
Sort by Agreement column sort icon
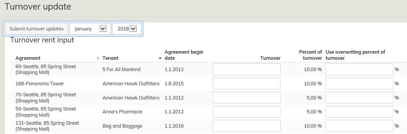coord(98,58)
